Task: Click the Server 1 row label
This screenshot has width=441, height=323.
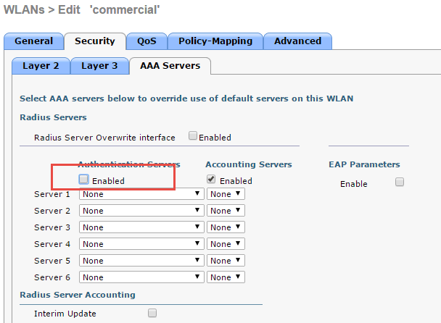Action: point(52,194)
